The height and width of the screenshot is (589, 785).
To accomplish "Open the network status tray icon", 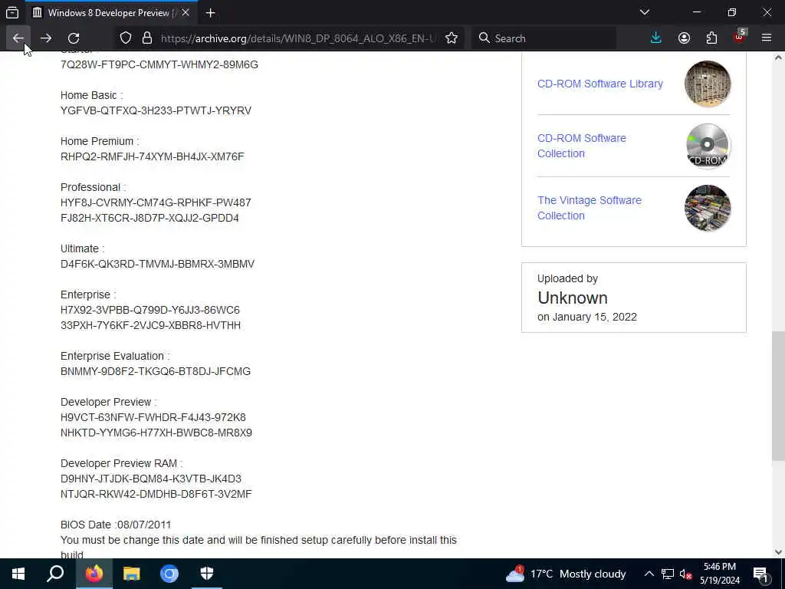I will [x=668, y=574].
